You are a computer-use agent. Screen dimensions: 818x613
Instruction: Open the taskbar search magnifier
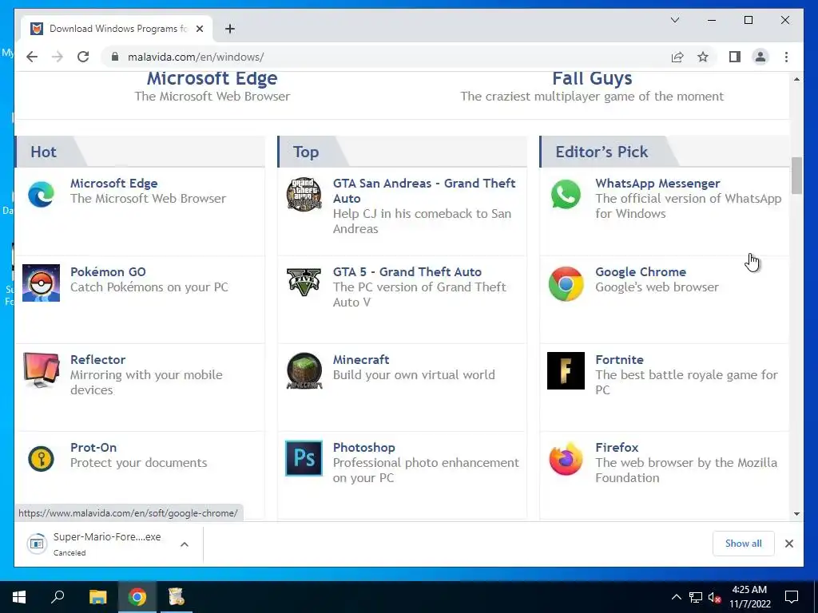tap(58, 597)
